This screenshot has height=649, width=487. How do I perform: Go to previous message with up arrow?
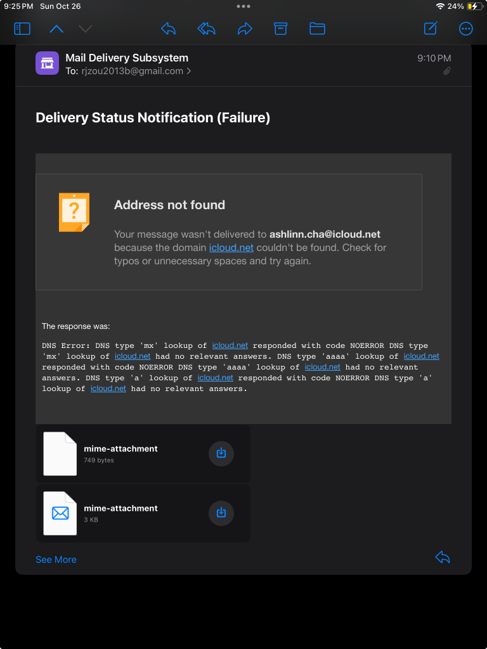56,29
